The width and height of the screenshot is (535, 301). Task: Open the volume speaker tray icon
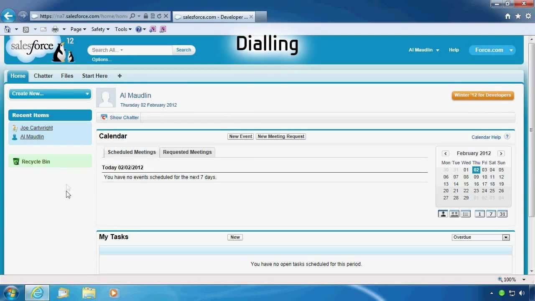point(522,293)
